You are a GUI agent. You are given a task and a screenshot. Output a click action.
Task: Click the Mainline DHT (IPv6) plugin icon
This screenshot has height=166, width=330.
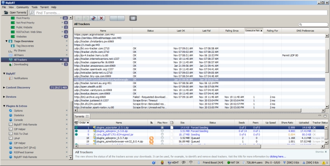pos(11,147)
